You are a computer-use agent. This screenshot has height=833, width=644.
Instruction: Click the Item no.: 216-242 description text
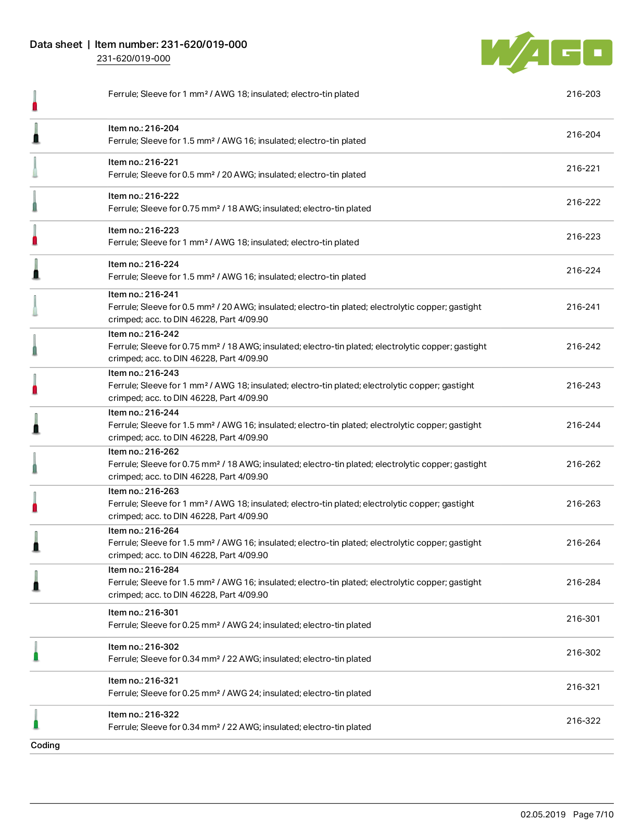pyautogui.click(x=297, y=352)
